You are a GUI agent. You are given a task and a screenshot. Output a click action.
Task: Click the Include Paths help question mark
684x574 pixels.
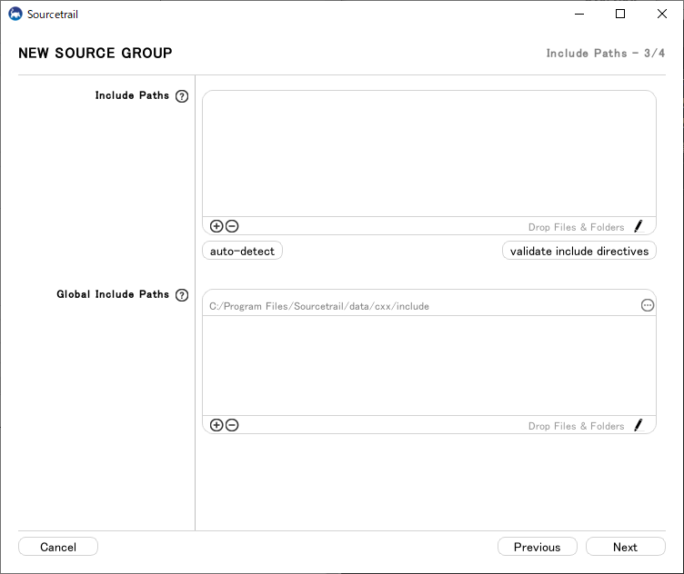[x=182, y=96]
